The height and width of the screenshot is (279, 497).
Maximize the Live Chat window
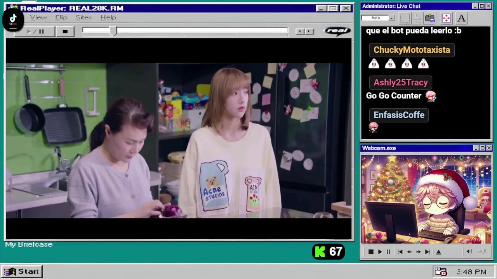point(482,6)
